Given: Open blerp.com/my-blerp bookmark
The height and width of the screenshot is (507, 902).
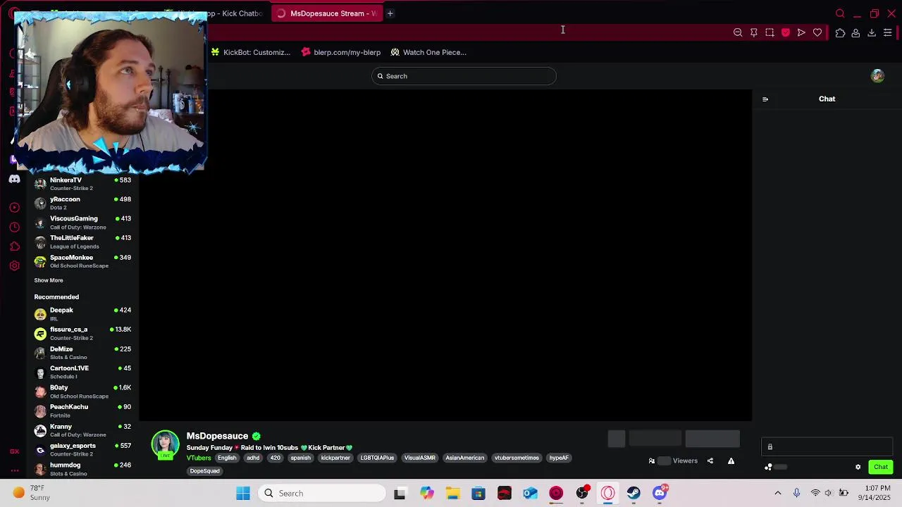Looking at the screenshot, I should [x=341, y=52].
